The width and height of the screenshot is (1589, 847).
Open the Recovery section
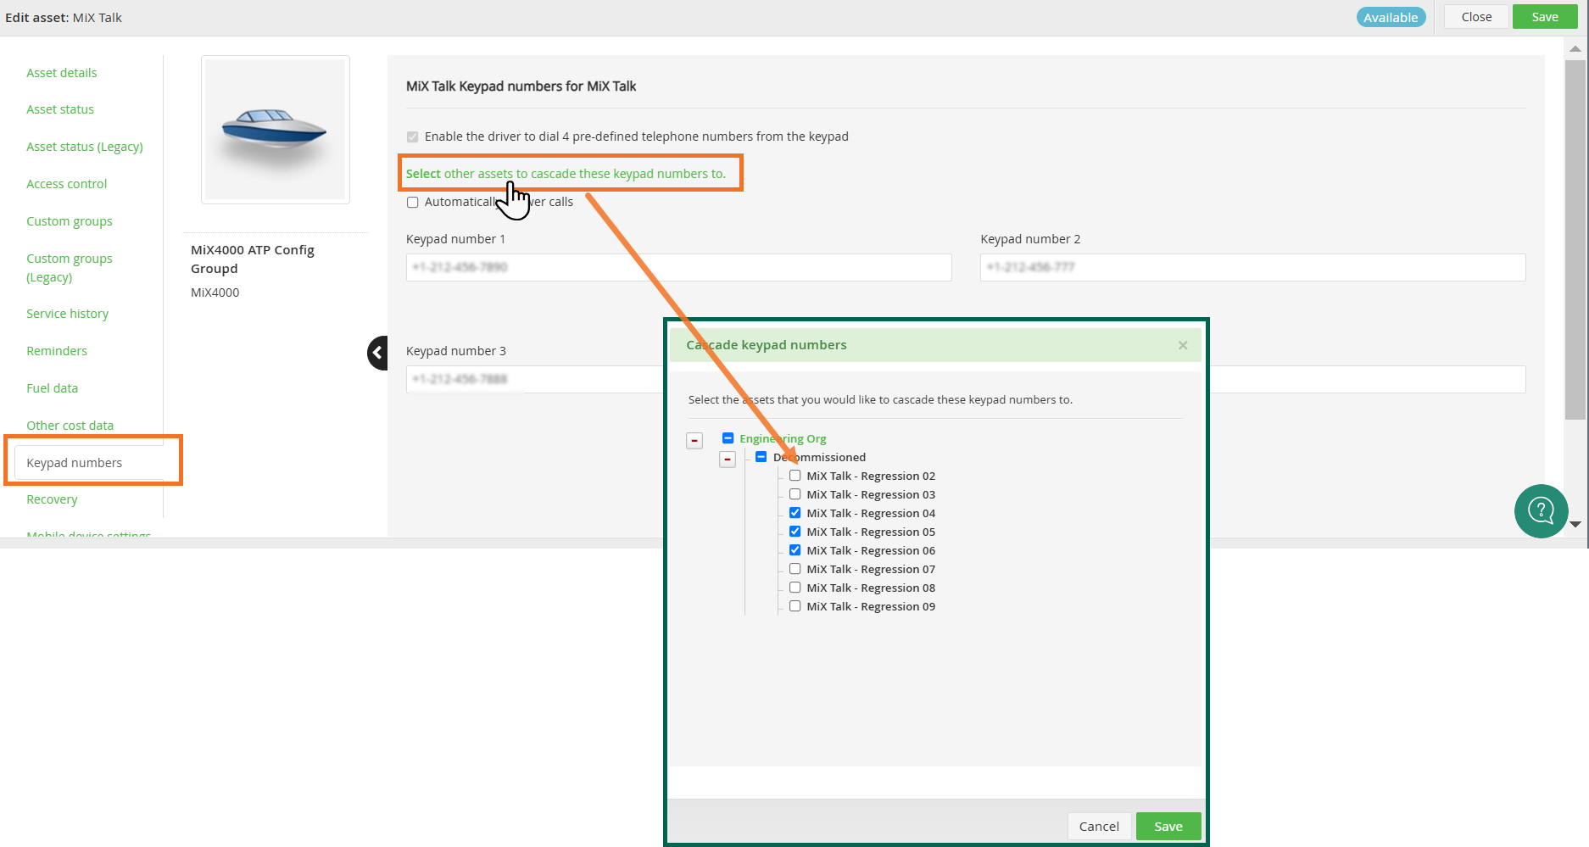pyautogui.click(x=52, y=499)
